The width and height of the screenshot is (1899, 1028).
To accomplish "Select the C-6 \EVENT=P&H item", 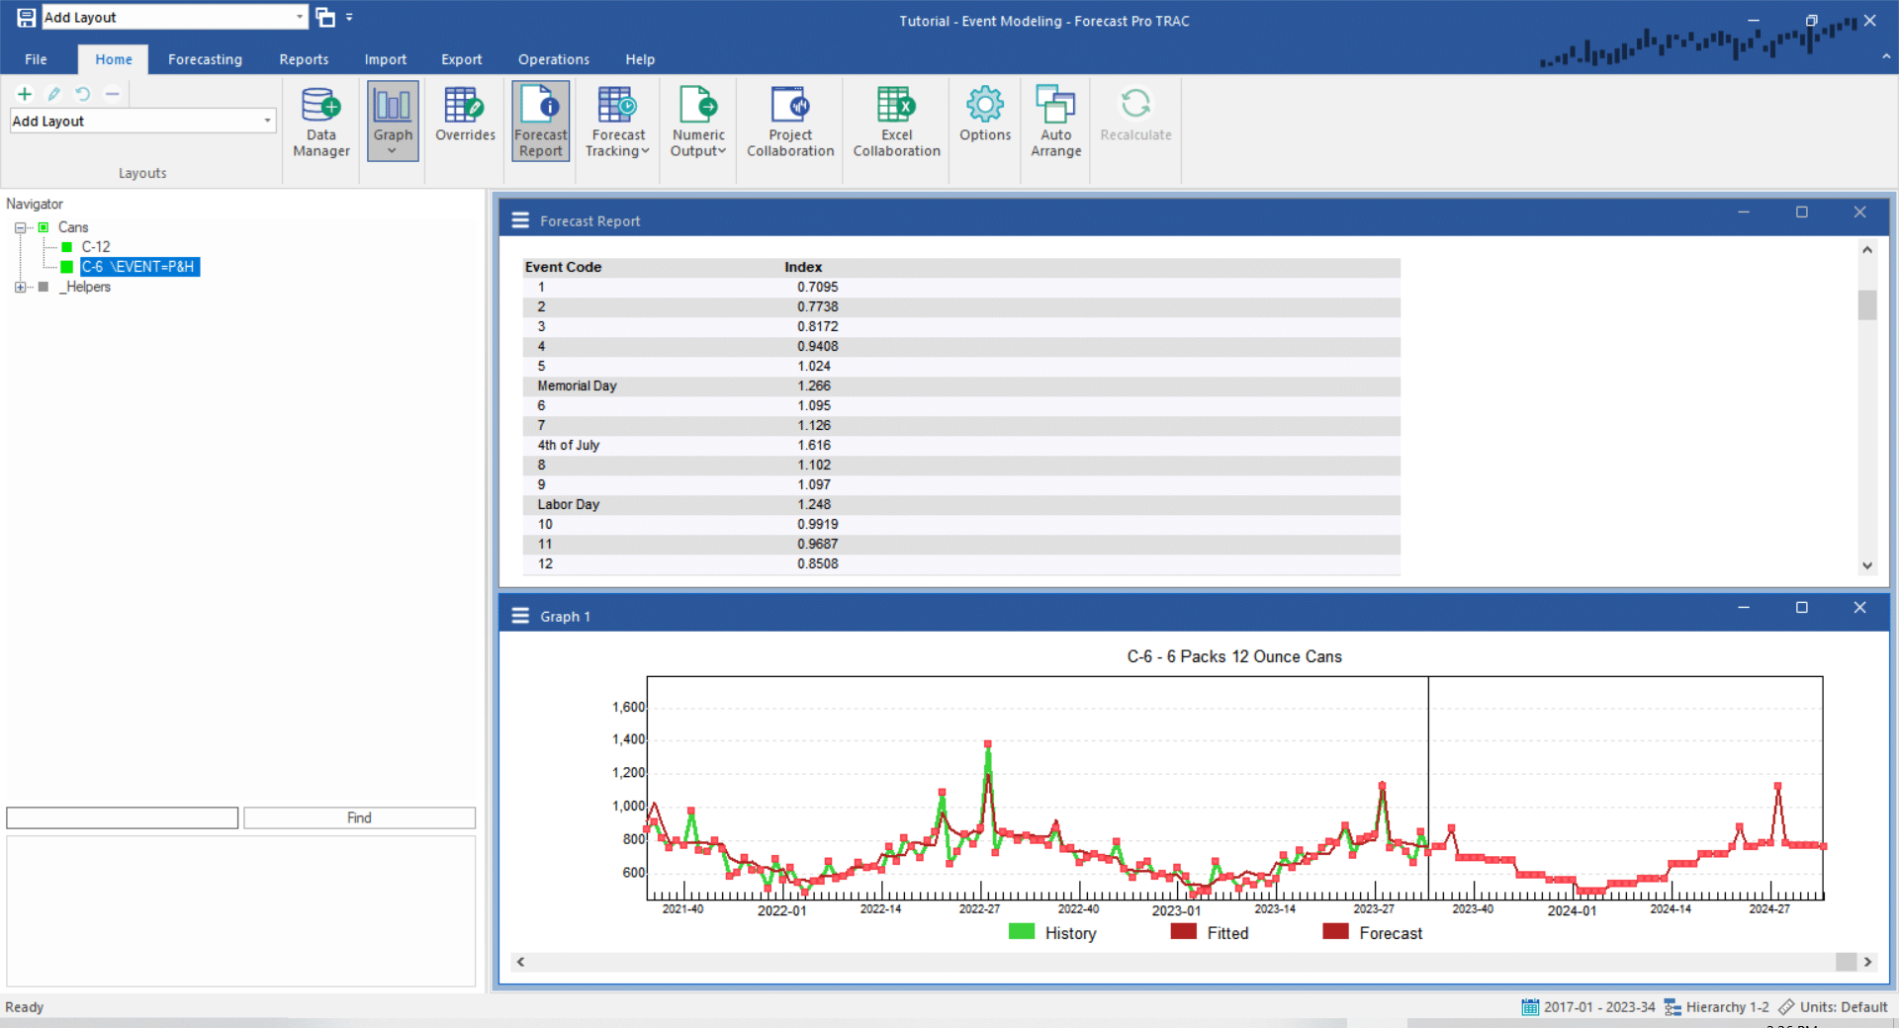I will click(x=139, y=267).
